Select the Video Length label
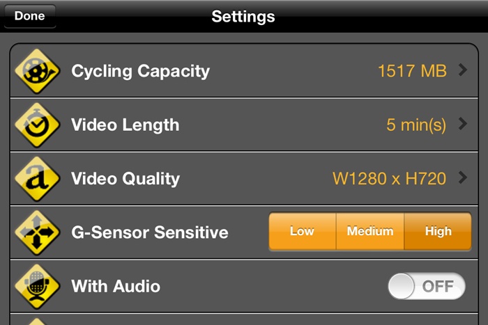Viewport: 488px width, 325px height. pos(125,125)
